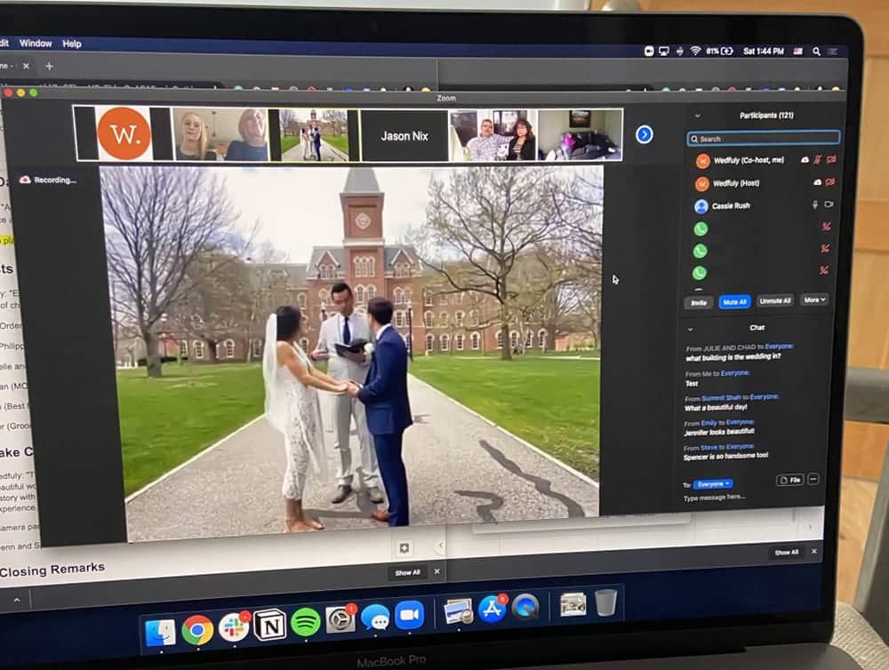Open System Preferences from the Dock
This screenshot has width=889, height=670.
pos(340,620)
